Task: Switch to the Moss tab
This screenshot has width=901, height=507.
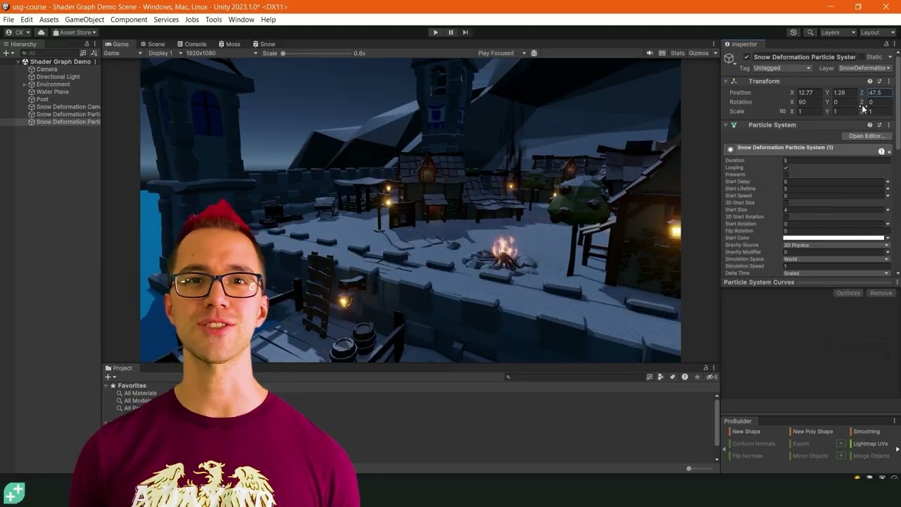Action: 229,44
